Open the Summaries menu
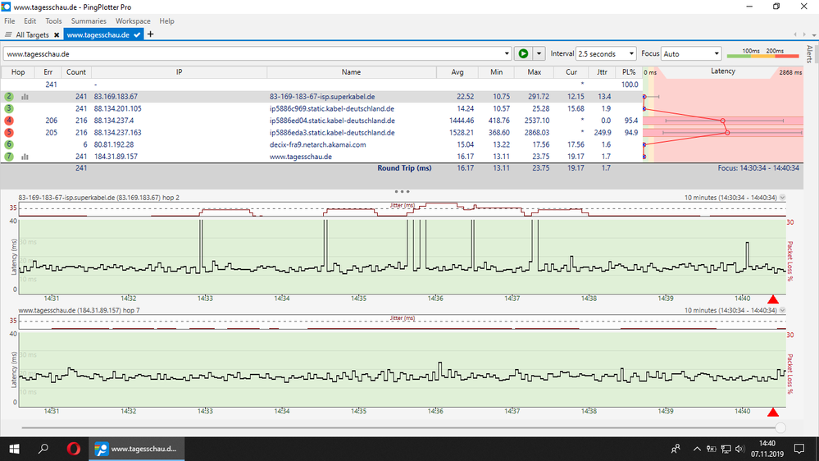The image size is (819, 461). [88, 21]
